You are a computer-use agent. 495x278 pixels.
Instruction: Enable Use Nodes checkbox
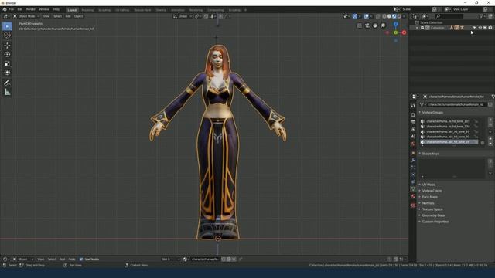click(81, 259)
